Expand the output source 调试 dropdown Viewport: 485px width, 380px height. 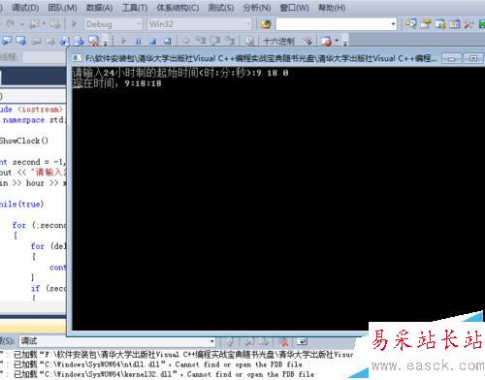211,341
